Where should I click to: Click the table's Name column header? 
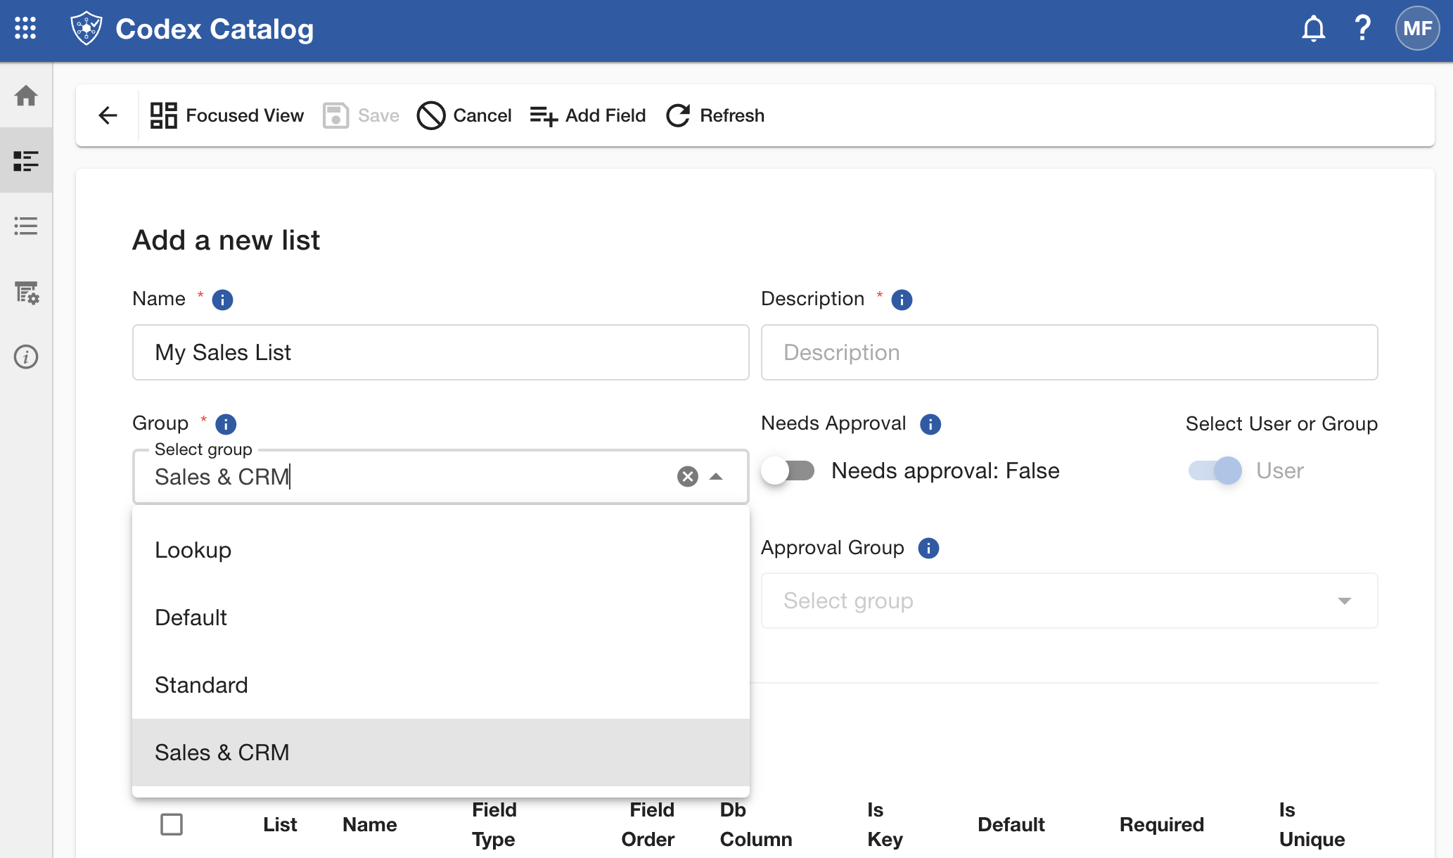coord(370,824)
